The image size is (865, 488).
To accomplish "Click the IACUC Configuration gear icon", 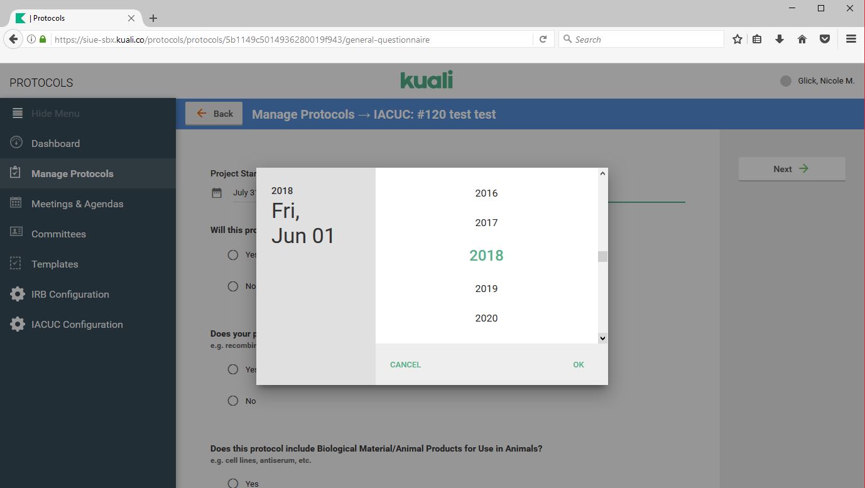I will pos(18,324).
